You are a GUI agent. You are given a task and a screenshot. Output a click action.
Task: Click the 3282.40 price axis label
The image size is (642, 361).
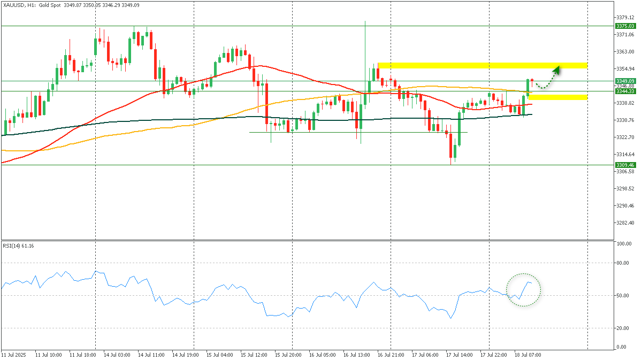pyautogui.click(x=625, y=222)
